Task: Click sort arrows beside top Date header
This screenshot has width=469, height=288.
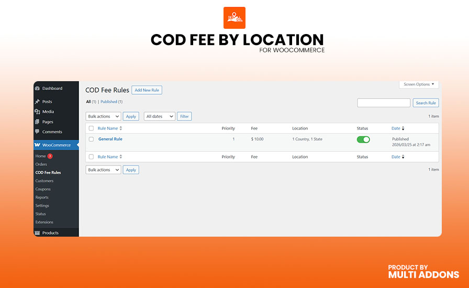Action: 403,128
